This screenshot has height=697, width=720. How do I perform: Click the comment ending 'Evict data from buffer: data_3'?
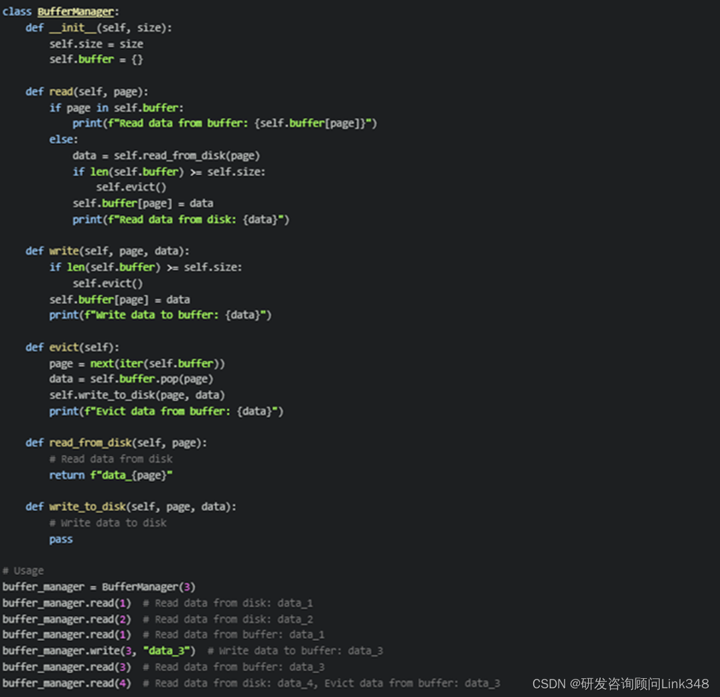(321, 683)
